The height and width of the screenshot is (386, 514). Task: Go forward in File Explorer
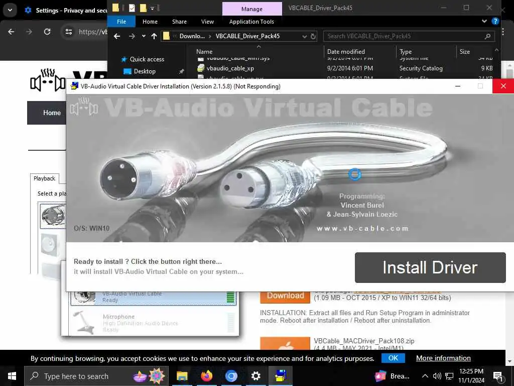point(132,36)
